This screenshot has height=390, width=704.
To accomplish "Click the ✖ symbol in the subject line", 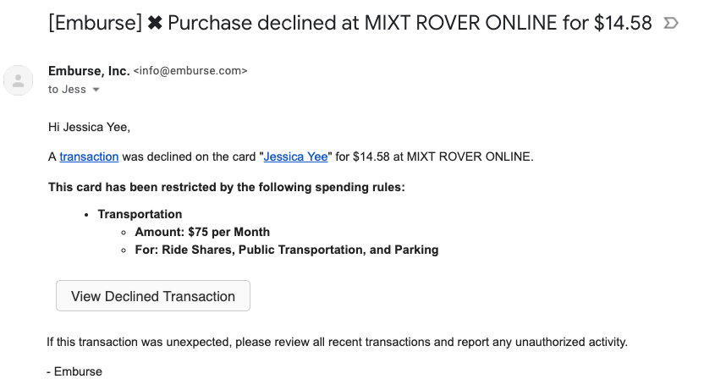I will (x=155, y=23).
